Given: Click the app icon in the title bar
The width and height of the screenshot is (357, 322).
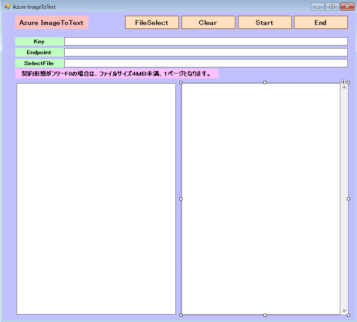Looking at the screenshot, I should [7, 7].
